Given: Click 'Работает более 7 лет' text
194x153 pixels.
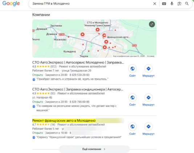Looking at the screenshot, I should [46, 70].
